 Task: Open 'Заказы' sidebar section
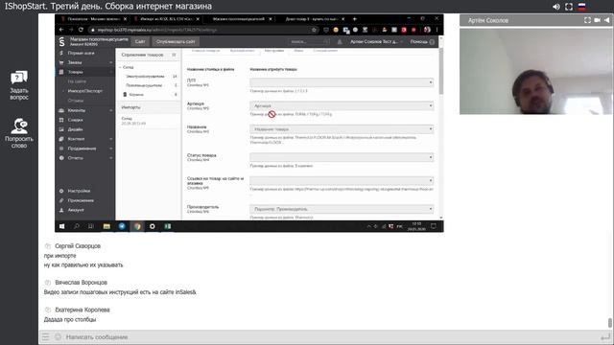(75, 62)
